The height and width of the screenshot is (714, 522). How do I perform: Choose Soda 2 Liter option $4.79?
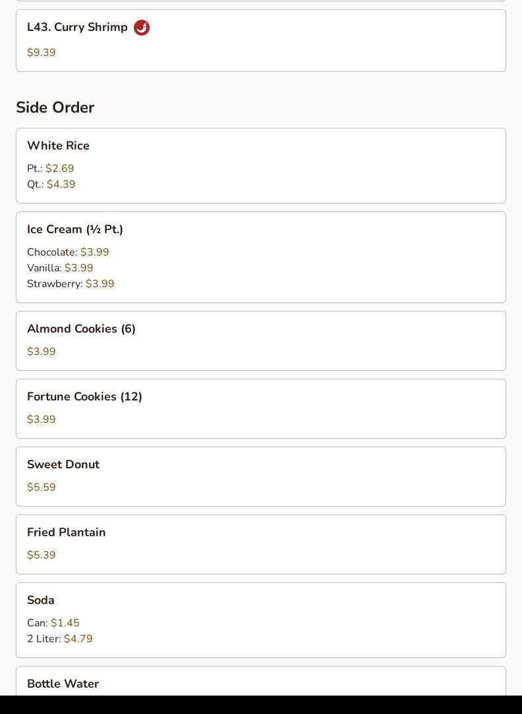pos(60,639)
